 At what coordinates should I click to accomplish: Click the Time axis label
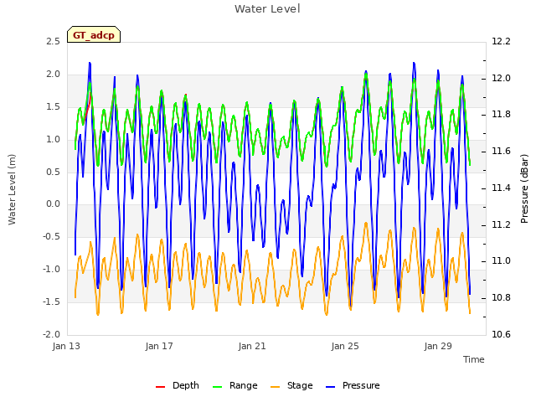click(474, 359)
